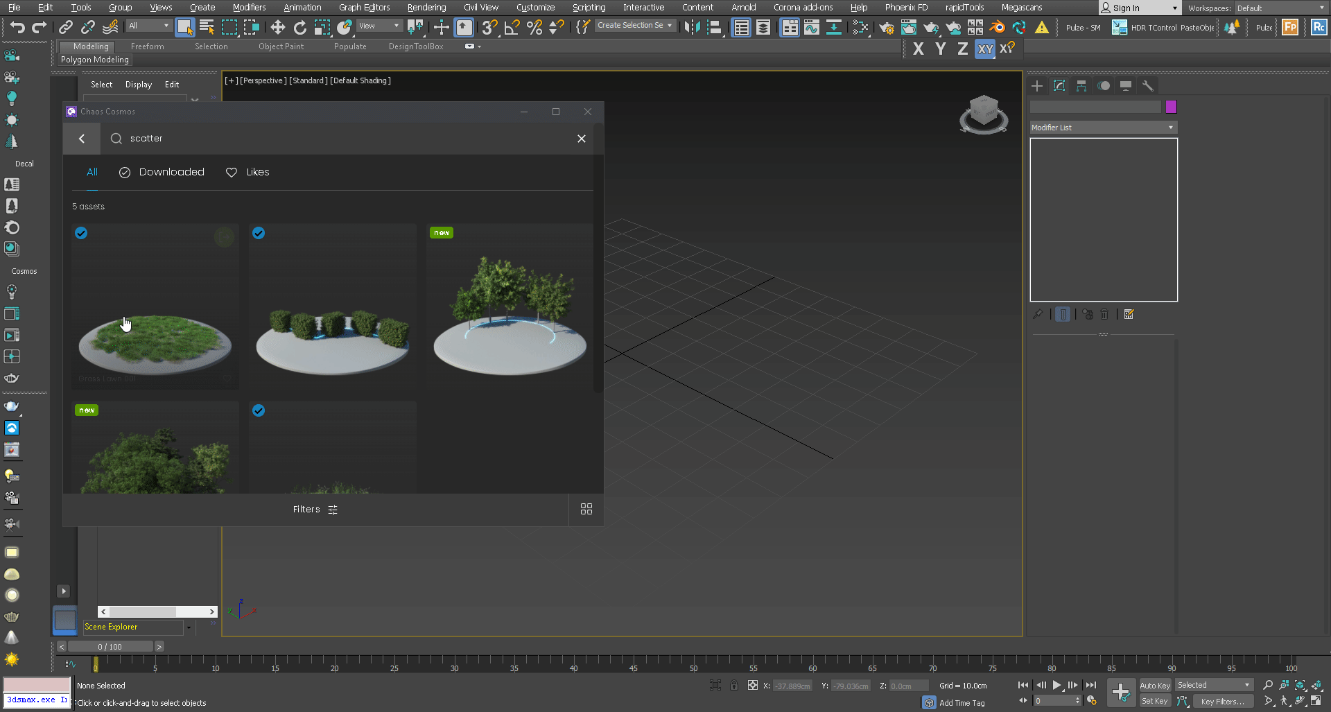Open the Curve Editor icon

coord(812,27)
